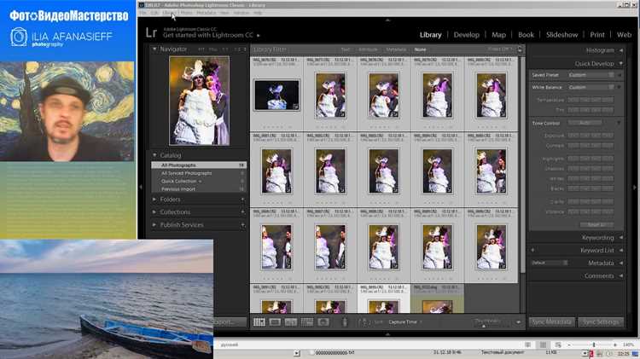Click second view icon in background document window
The image size is (640, 359).
click(x=543, y=345)
